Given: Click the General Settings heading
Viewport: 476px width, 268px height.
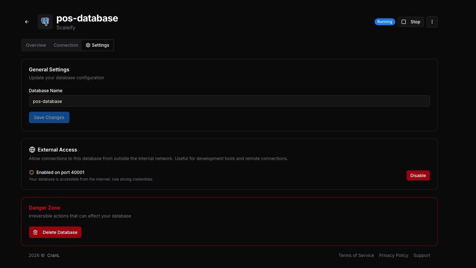Looking at the screenshot, I should pyautogui.click(x=49, y=70).
